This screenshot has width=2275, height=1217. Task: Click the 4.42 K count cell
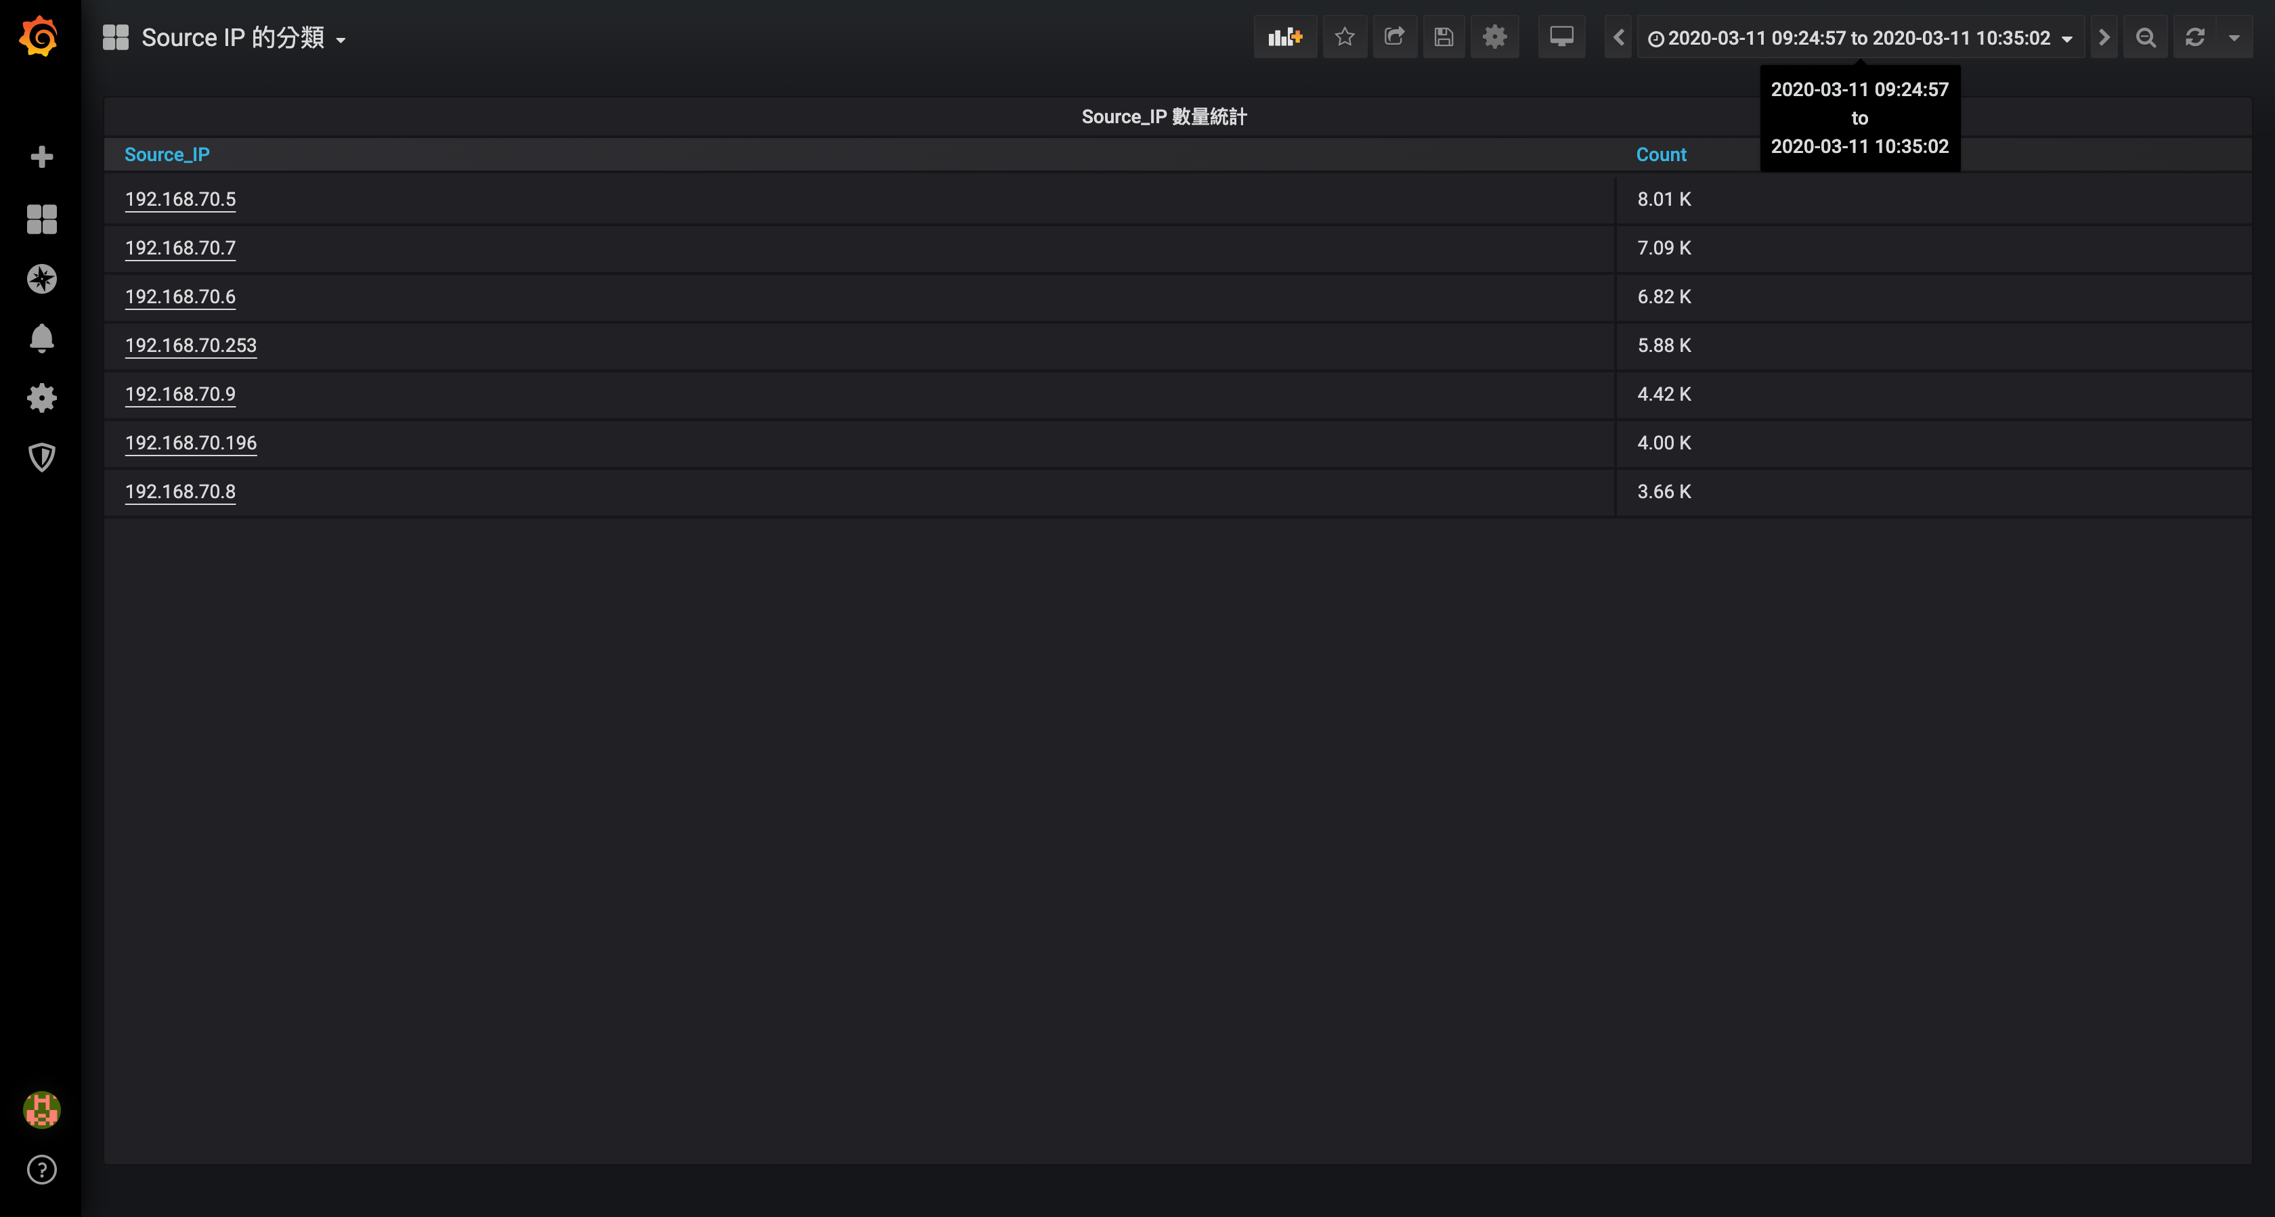(1933, 394)
